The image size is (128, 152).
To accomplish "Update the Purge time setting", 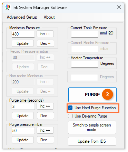I will tap(23, 116).
